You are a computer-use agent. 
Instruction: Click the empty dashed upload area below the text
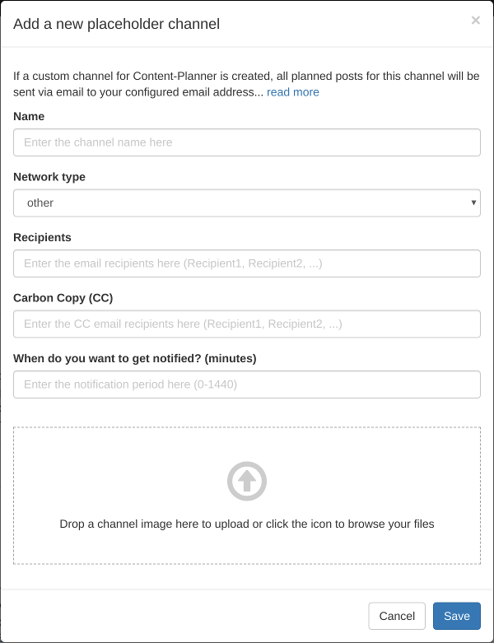point(247,548)
